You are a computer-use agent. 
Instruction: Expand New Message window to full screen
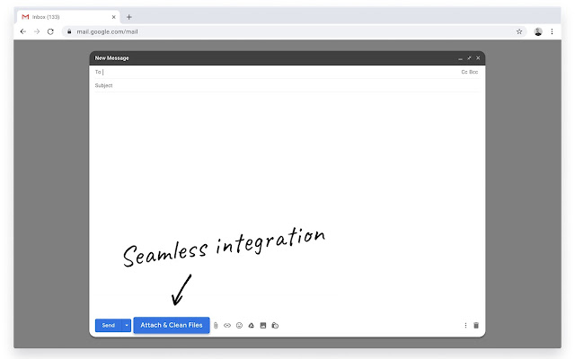(x=469, y=58)
